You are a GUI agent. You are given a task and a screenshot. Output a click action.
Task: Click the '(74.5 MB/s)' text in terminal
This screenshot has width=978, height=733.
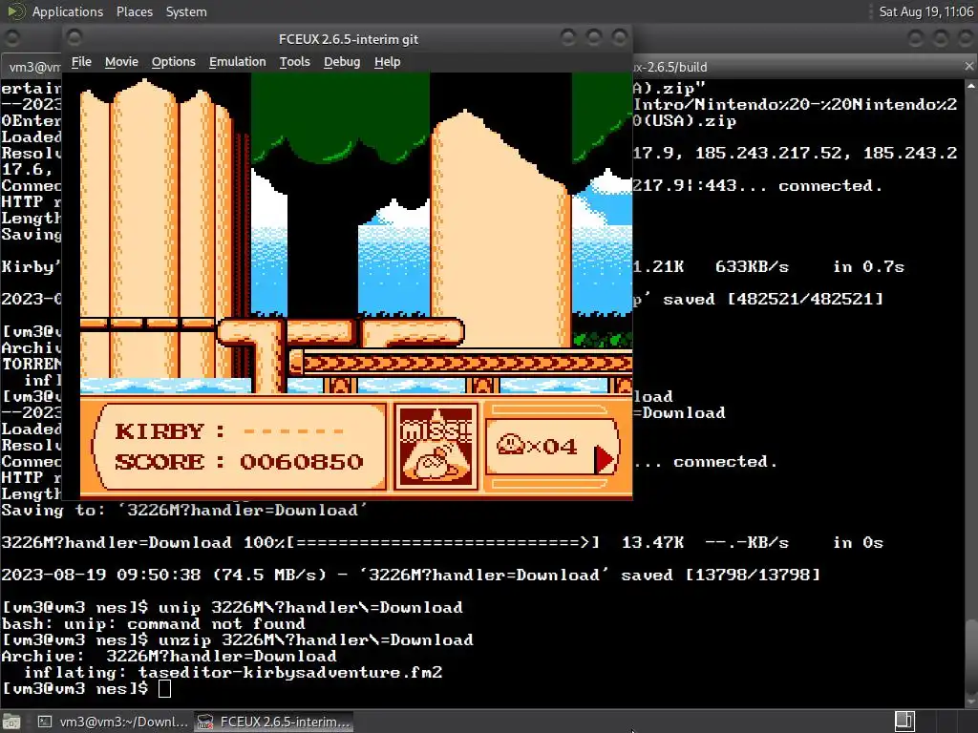pyautogui.click(x=269, y=575)
